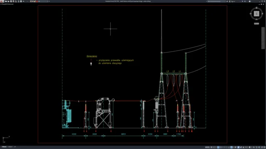
Task: Click the layer lock padlock icon
Action: pyautogui.click(x=35, y=1)
